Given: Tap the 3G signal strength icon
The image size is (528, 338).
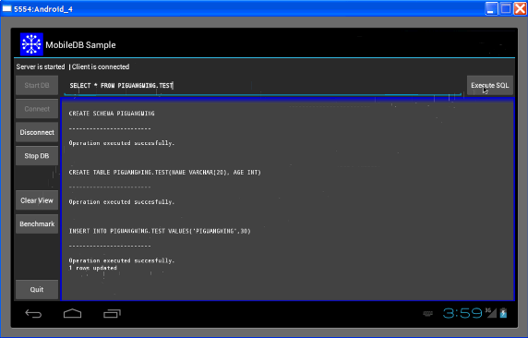Looking at the screenshot, I should click(x=491, y=312).
